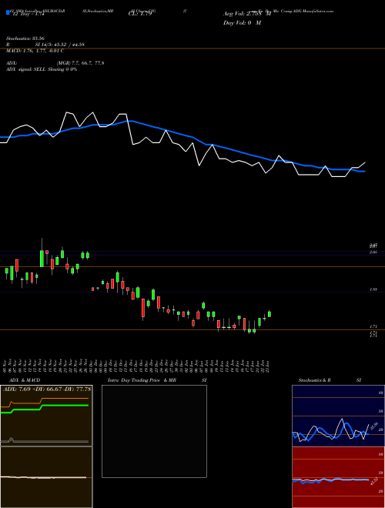The image size is (385, 508).
Task: Click the 'ADX & MACD' panel title
Action: point(25,380)
